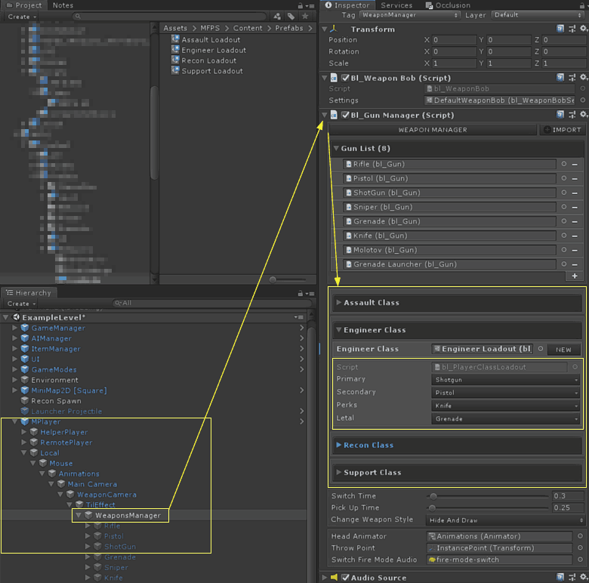Switch to the Notes tab
The width and height of the screenshot is (589, 583).
[x=63, y=5]
